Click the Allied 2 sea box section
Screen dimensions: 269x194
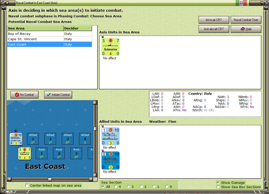[50, 139]
